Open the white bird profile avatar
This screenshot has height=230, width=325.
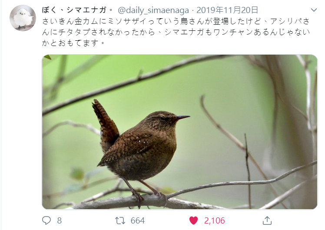23,18
